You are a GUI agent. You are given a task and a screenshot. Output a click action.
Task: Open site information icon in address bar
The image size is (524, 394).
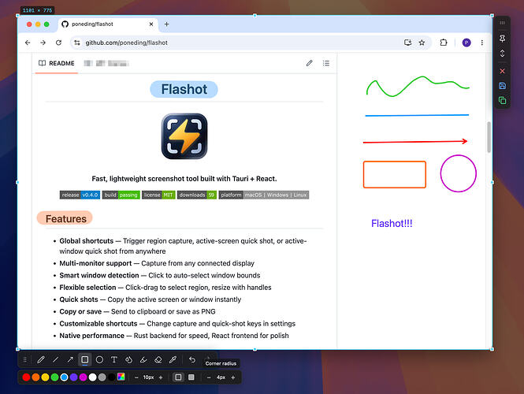point(77,43)
